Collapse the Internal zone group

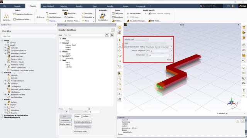coord(60,43)
